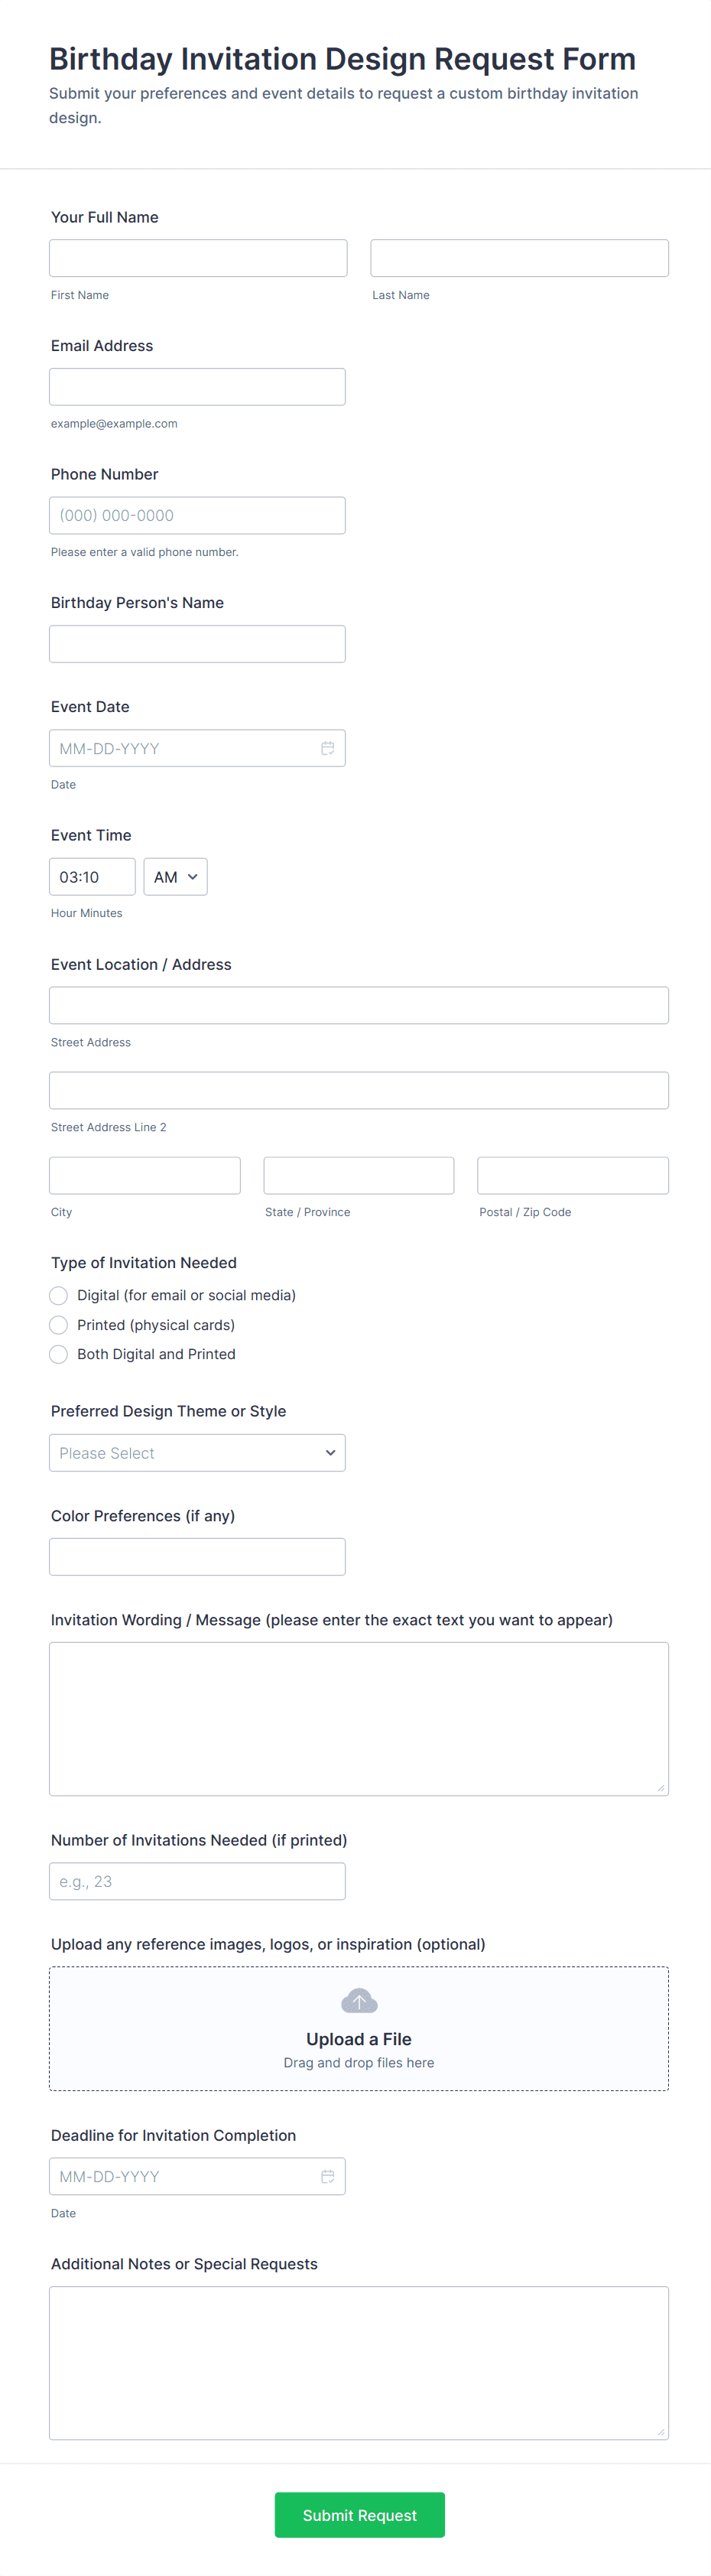Viewport: 711px width, 2576px height.
Task: Open the AM/PM dropdown
Action: [176, 877]
